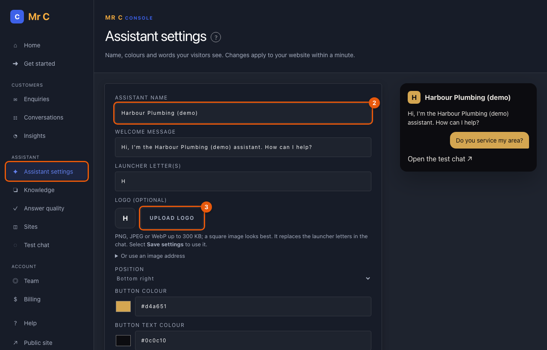The height and width of the screenshot is (350, 547).
Task: Click the dollar icon beside Billing
Action: tap(15, 299)
